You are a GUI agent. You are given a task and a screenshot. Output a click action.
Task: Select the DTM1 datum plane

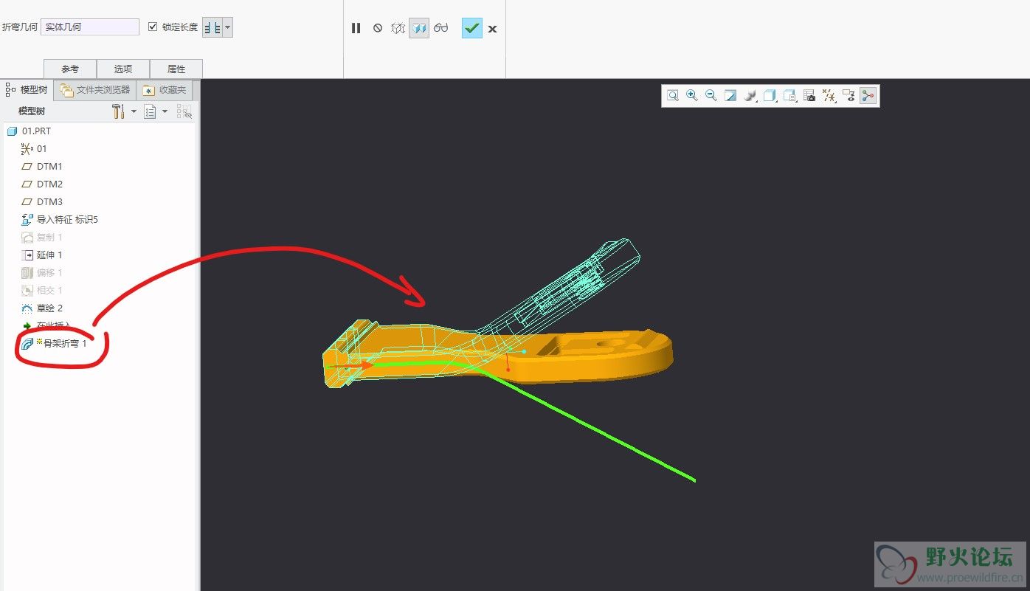click(49, 166)
